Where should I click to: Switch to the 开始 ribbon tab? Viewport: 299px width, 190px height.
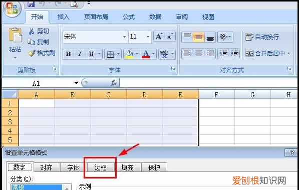pos(37,17)
